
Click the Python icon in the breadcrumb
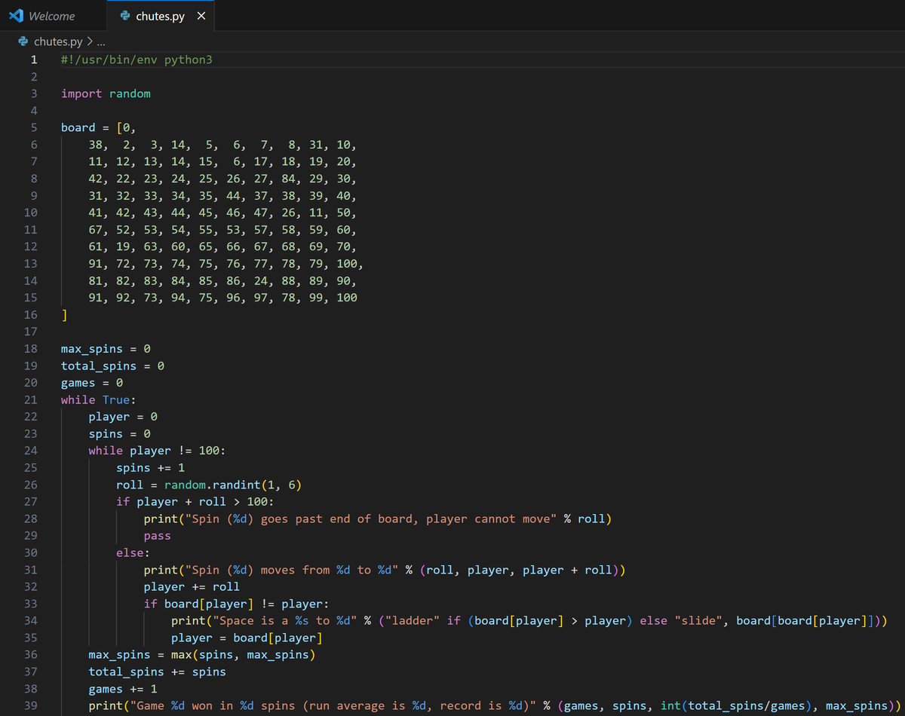(x=23, y=41)
